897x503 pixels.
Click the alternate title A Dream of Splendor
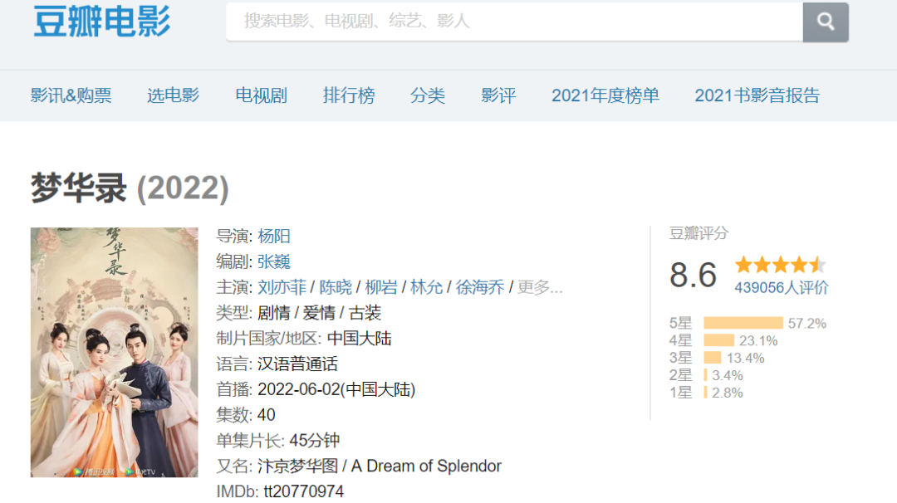426,466
